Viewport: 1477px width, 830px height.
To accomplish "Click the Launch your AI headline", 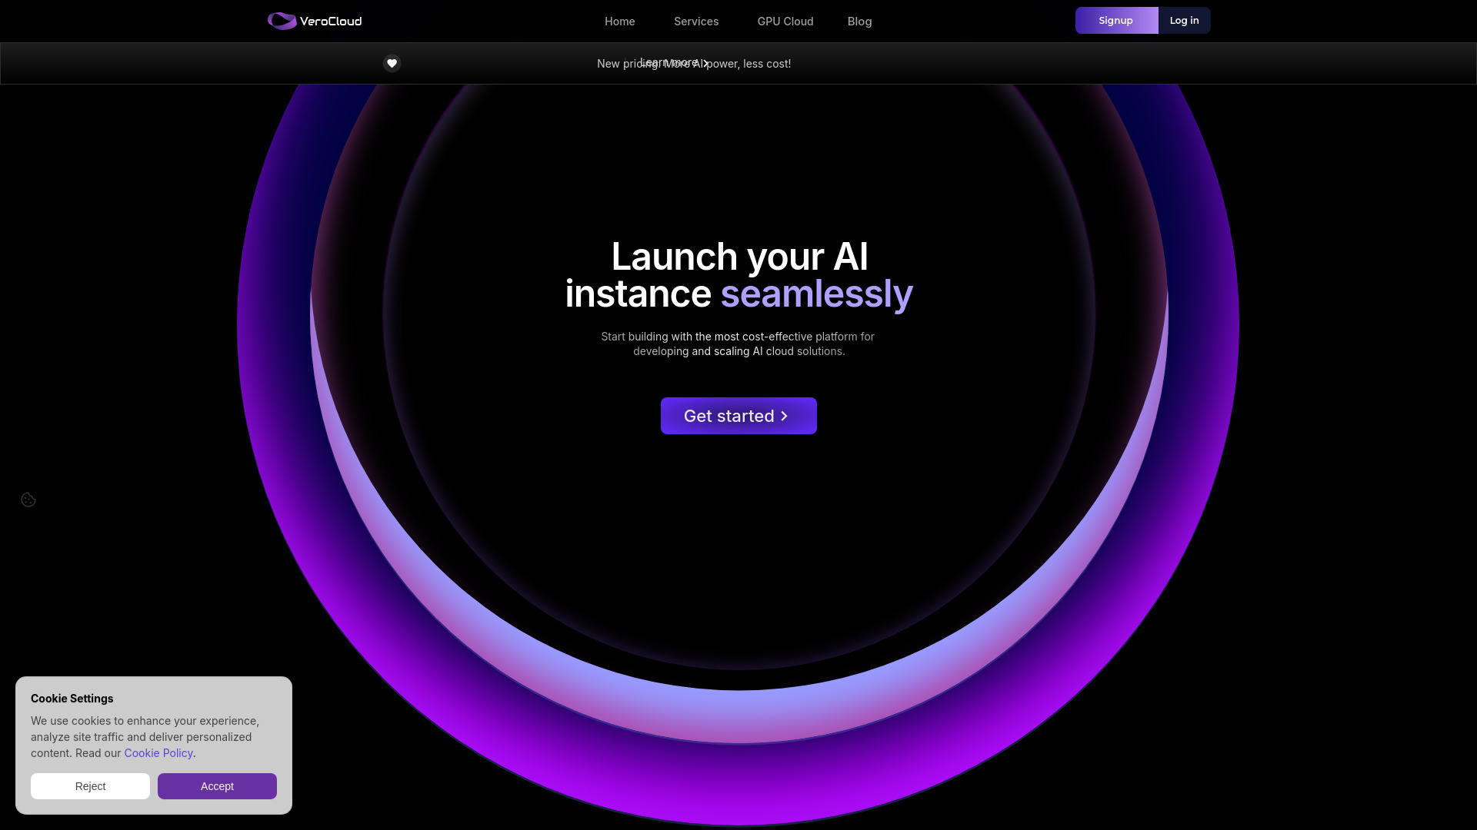I will 739,257.
